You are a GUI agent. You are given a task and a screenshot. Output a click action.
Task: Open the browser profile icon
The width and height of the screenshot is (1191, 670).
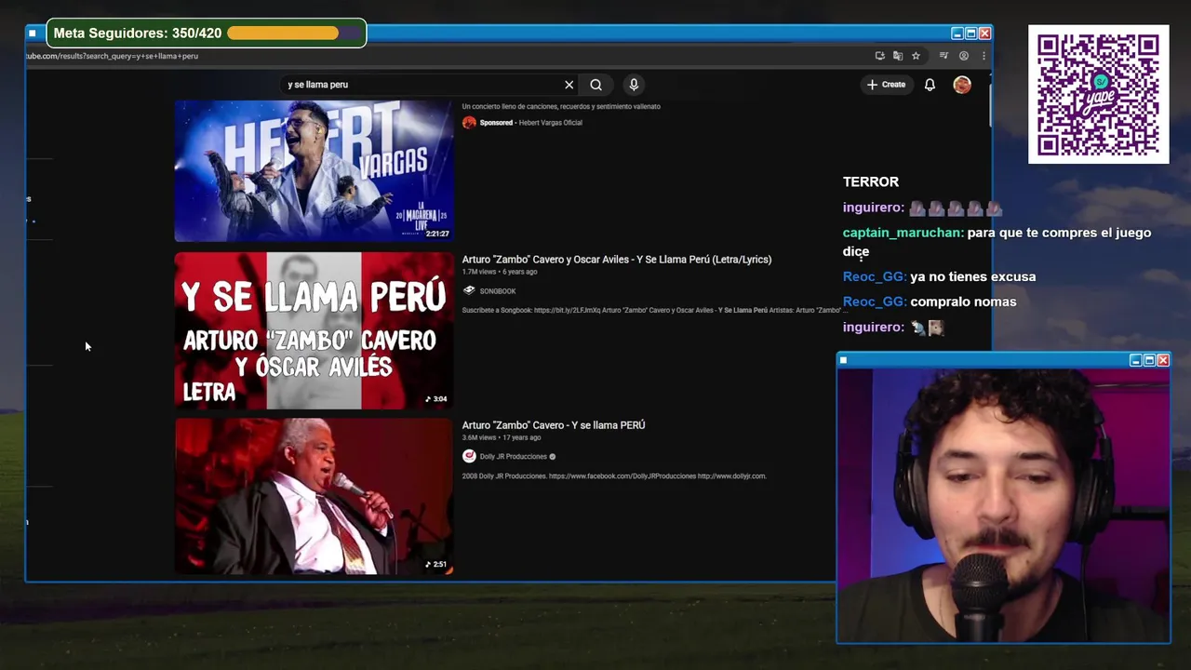coord(964,56)
